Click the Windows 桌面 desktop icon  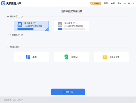[x=28, y=57]
